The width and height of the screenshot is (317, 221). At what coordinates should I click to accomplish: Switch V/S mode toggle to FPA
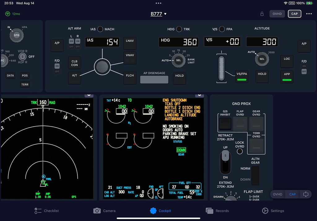click(222, 29)
